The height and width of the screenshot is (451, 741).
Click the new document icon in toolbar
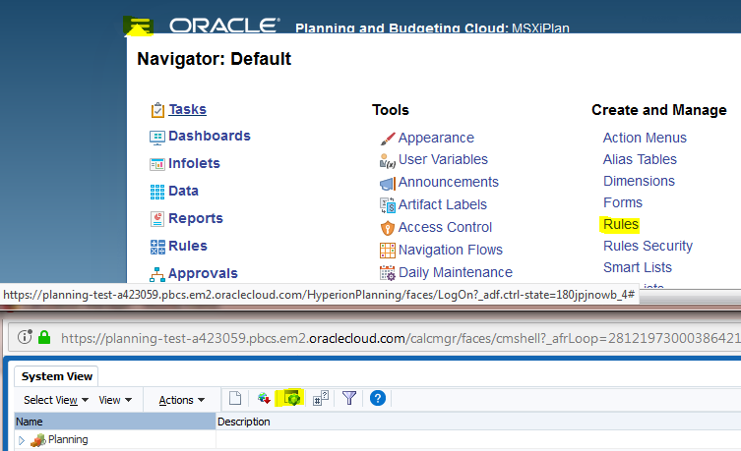(235, 399)
